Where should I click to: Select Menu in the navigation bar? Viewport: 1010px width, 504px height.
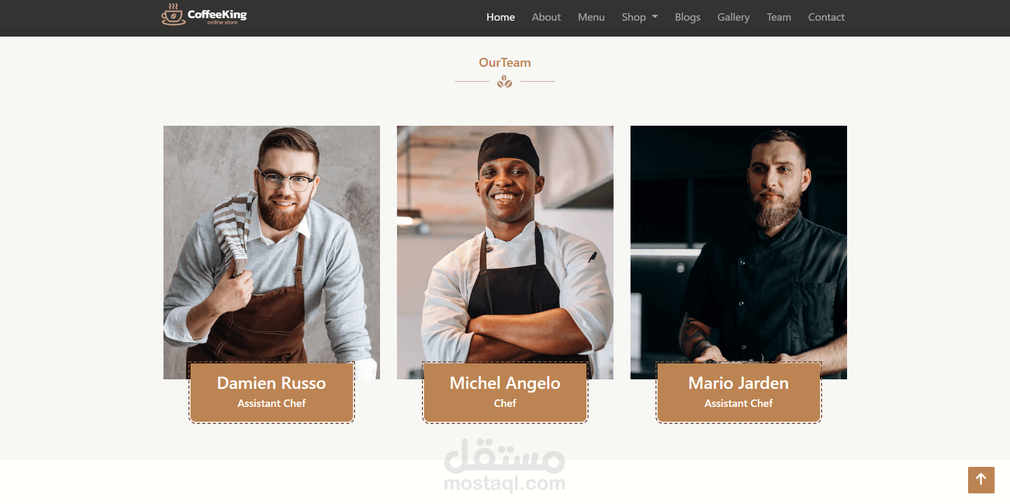pos(591,17)
